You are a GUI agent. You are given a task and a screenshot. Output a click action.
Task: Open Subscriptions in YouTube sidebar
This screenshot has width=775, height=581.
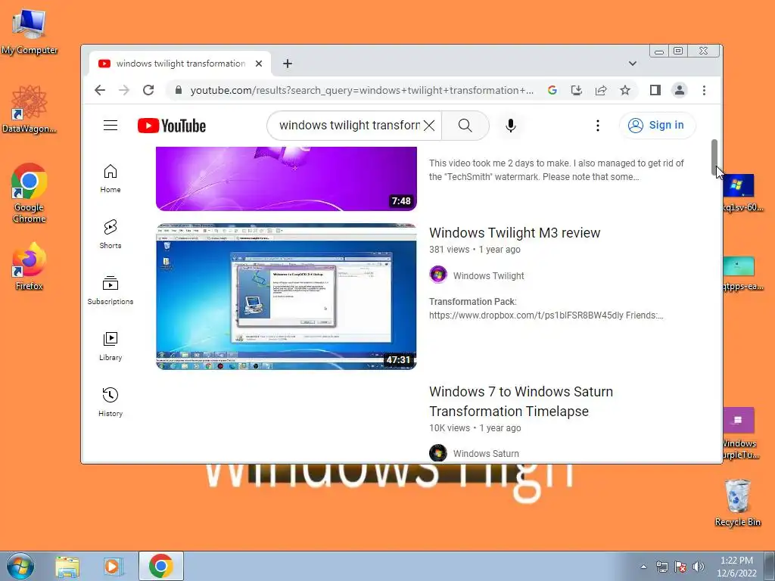(110, 290)
